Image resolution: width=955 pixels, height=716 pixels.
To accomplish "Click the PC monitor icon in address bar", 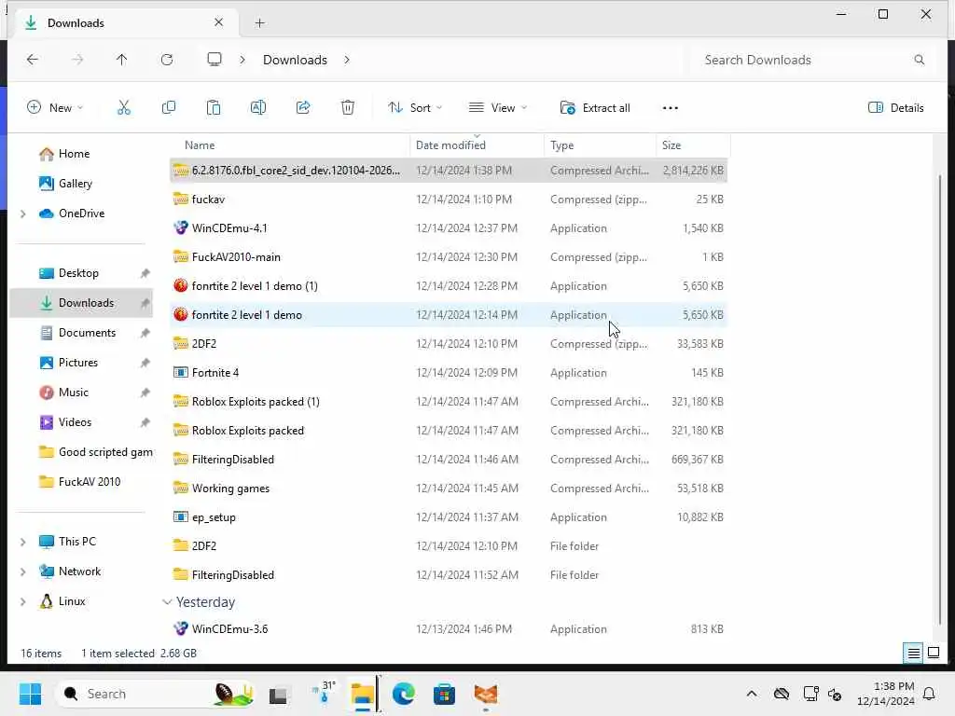I will tap(215, 60).
